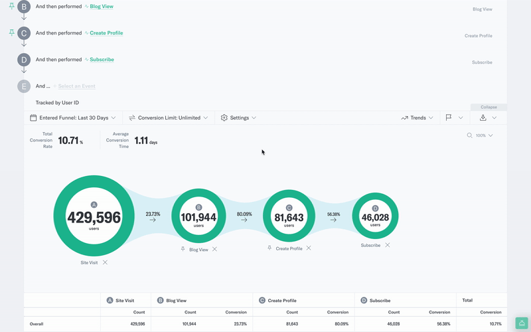
Task: Select step C circle badge
Action: 24,33
